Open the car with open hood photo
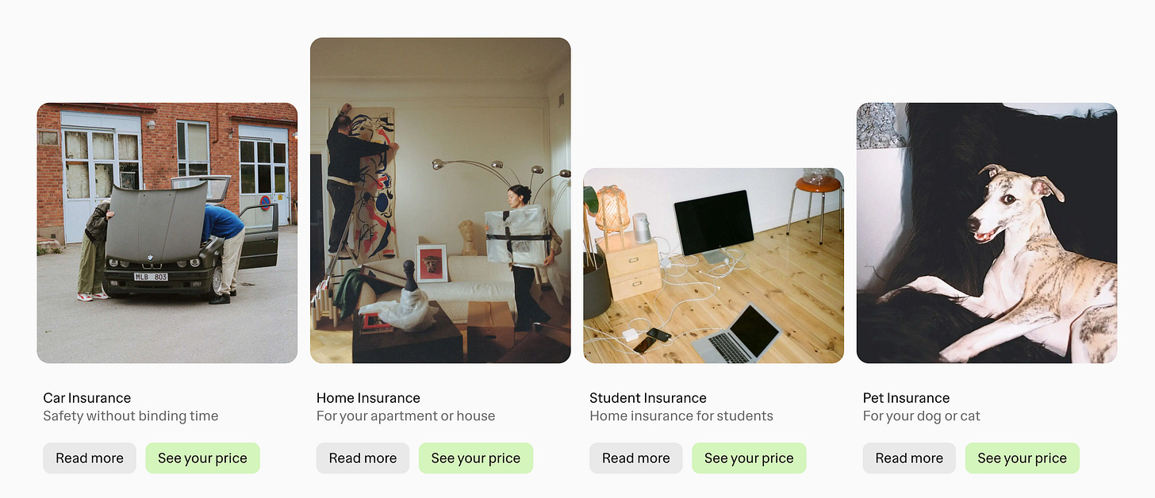The height and width of the screenshot is (498, 1155). 167,233
